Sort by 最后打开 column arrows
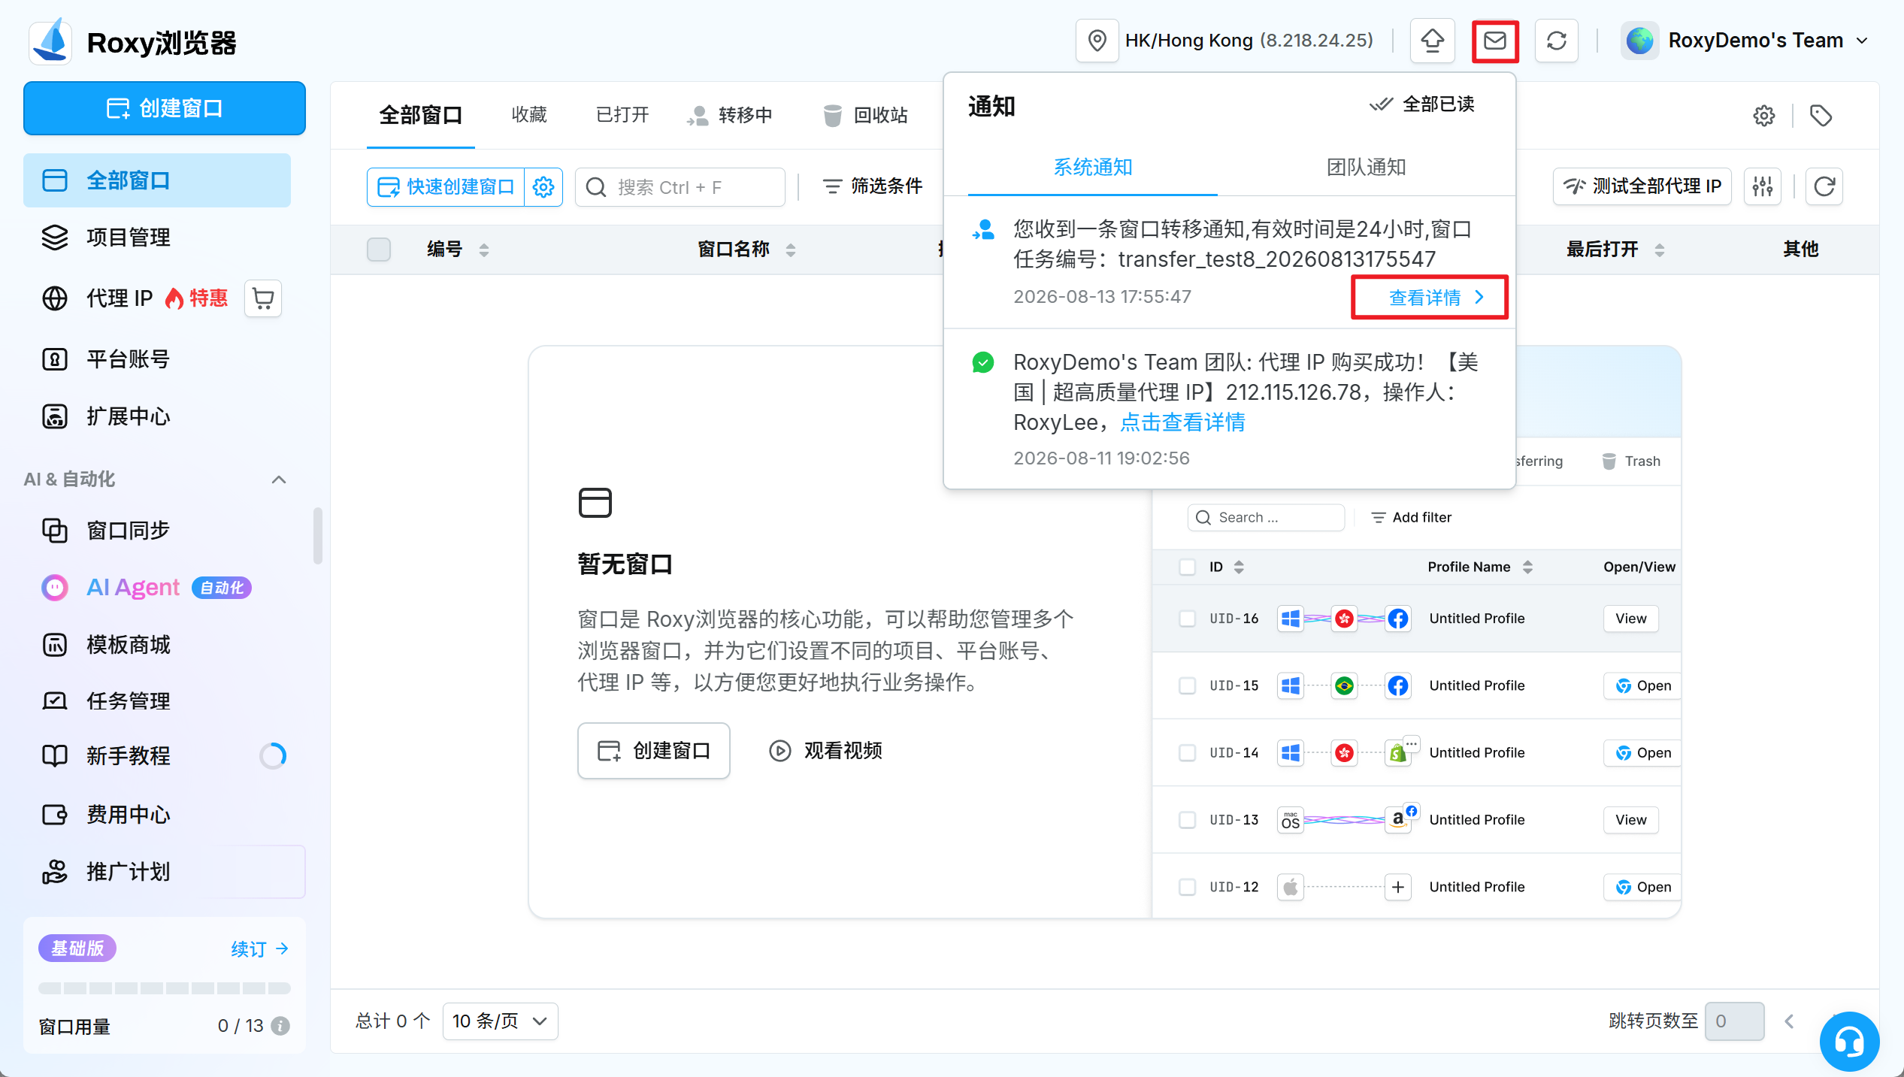 tap(1660, 250)
